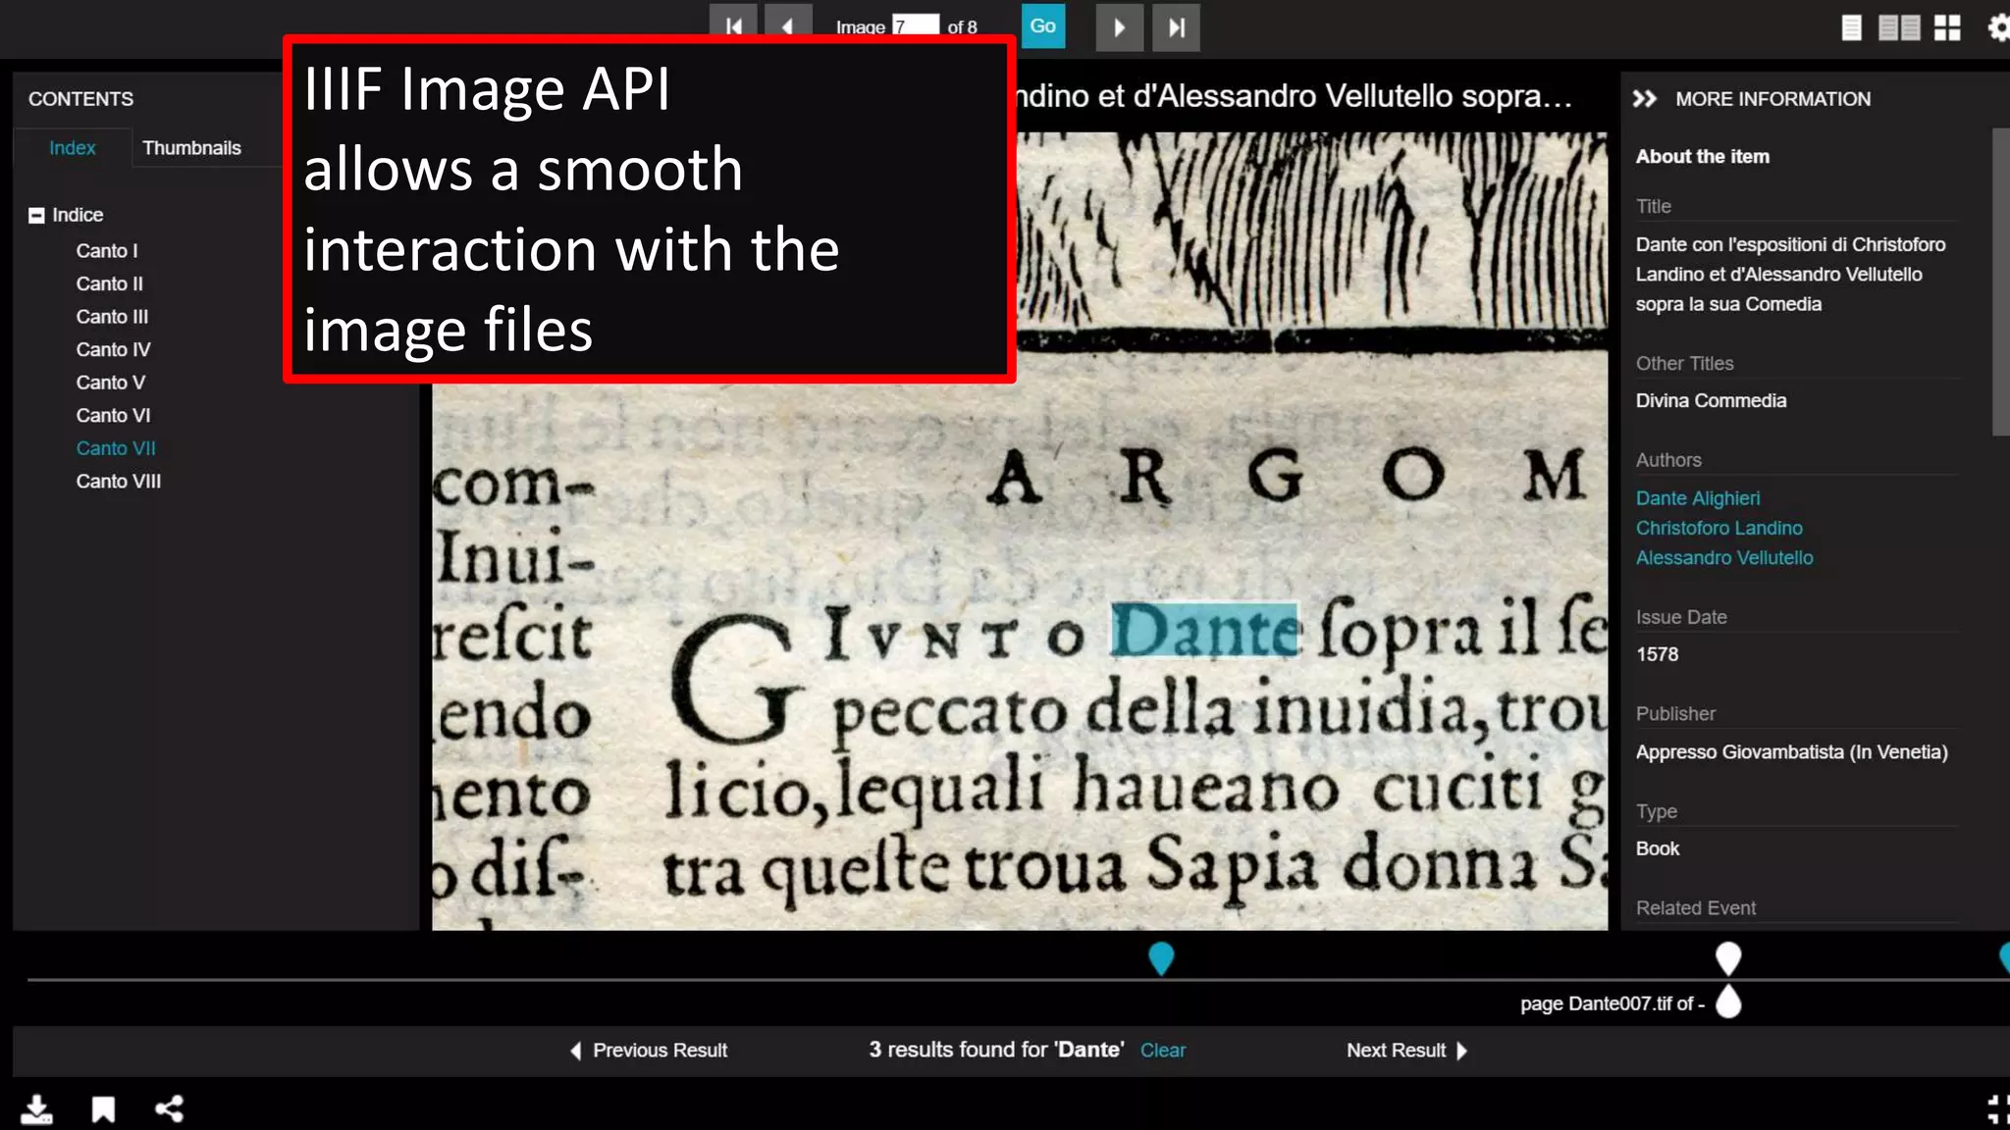2010x1130 pixels.
Task: Open the Thumbnails tab
Action: (x=191, y=148)
